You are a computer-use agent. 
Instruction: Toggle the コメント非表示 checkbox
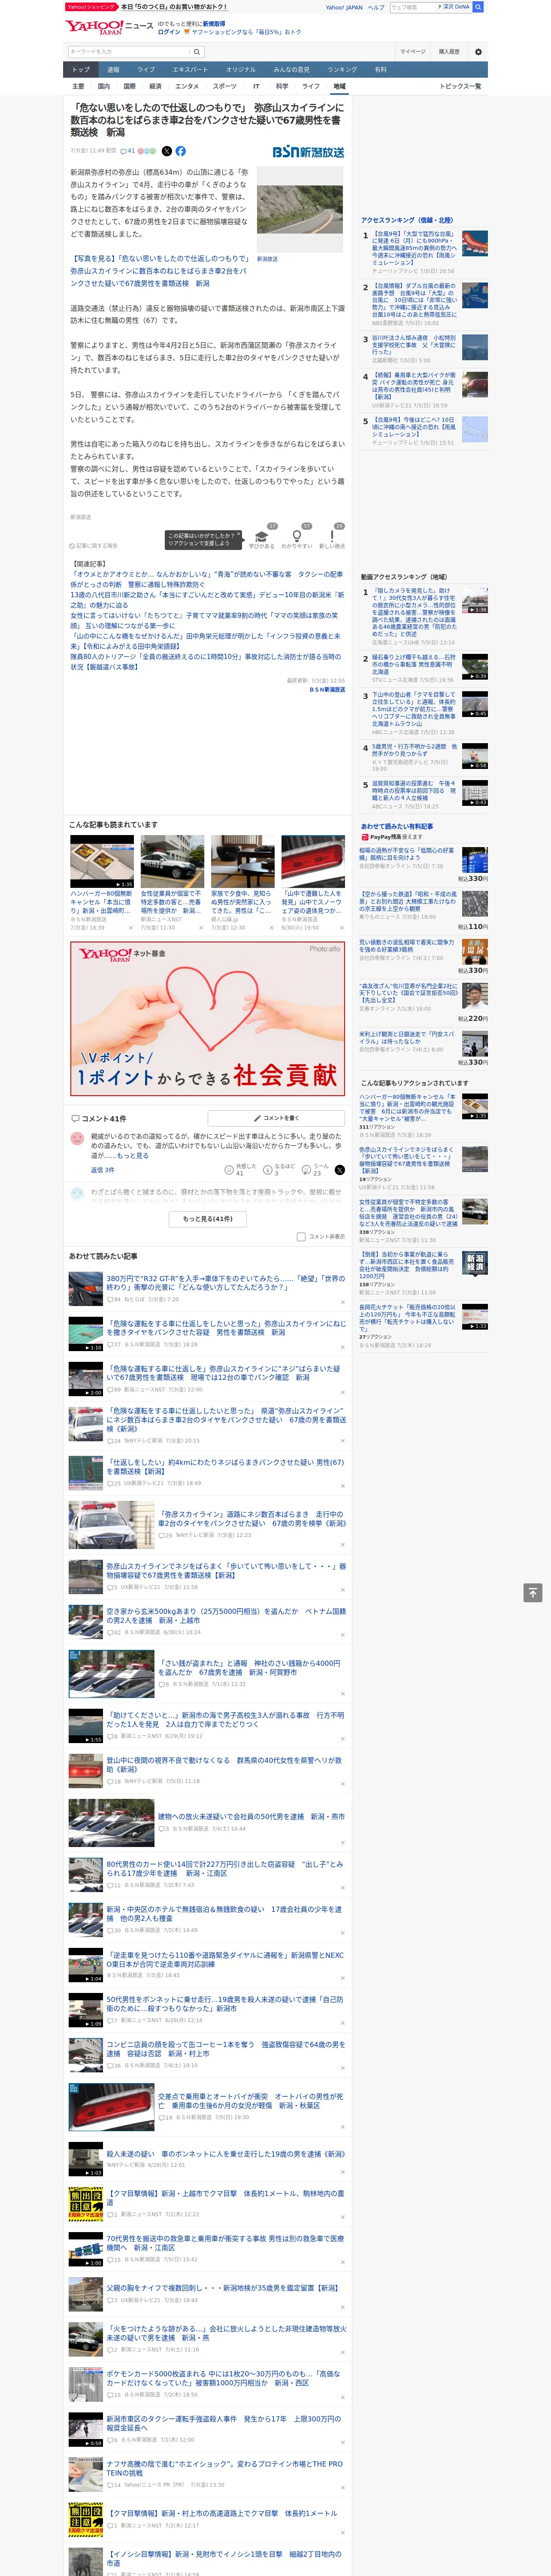tap(301, 1237)
